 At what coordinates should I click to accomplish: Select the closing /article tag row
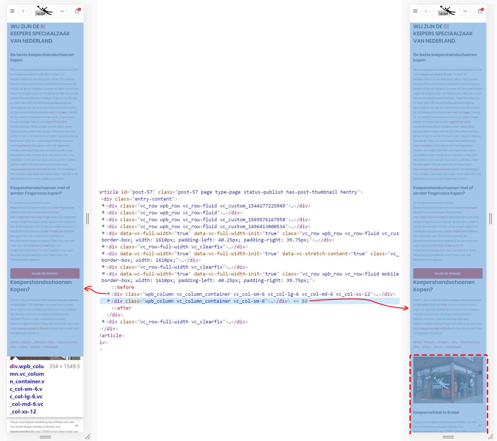pos(112,335)
